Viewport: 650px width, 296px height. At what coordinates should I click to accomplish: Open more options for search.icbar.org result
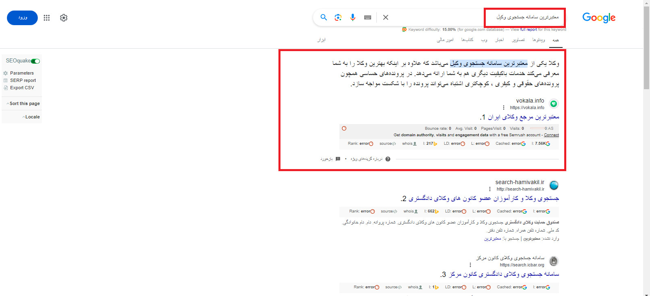[x=470, y=265]
